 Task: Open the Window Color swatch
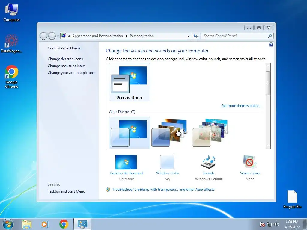pyautogui.click(x=167, y=162)
